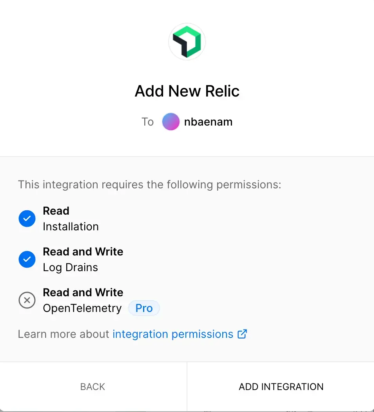Click the "Installation" permission text
Image resolution: width=374 pixels, height=412 pixels.
[x=71, y=227]
